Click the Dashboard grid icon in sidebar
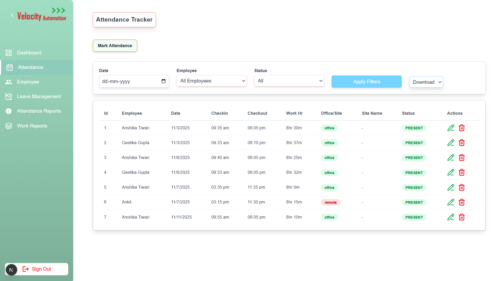The height and width of the screenshot is (281, 500). [9, 53]
